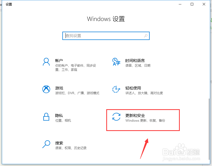Maximize the 设置 window
The image size is (212, 166).
pyautogui.click(x=192, y=4)
